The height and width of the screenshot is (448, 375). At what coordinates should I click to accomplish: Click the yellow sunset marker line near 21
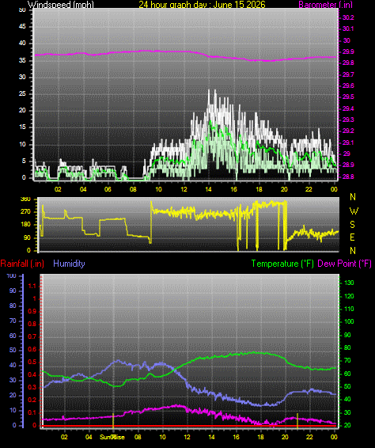(x=297, y=420)
